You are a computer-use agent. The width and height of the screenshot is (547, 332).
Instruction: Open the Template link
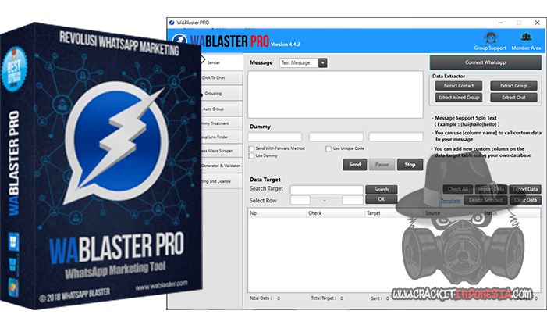(x=450, y=201)
